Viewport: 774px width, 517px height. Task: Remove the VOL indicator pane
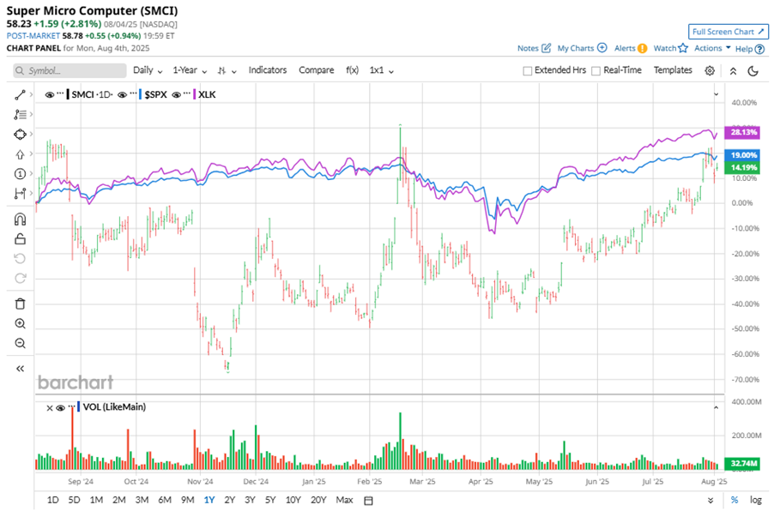point(50,408)
